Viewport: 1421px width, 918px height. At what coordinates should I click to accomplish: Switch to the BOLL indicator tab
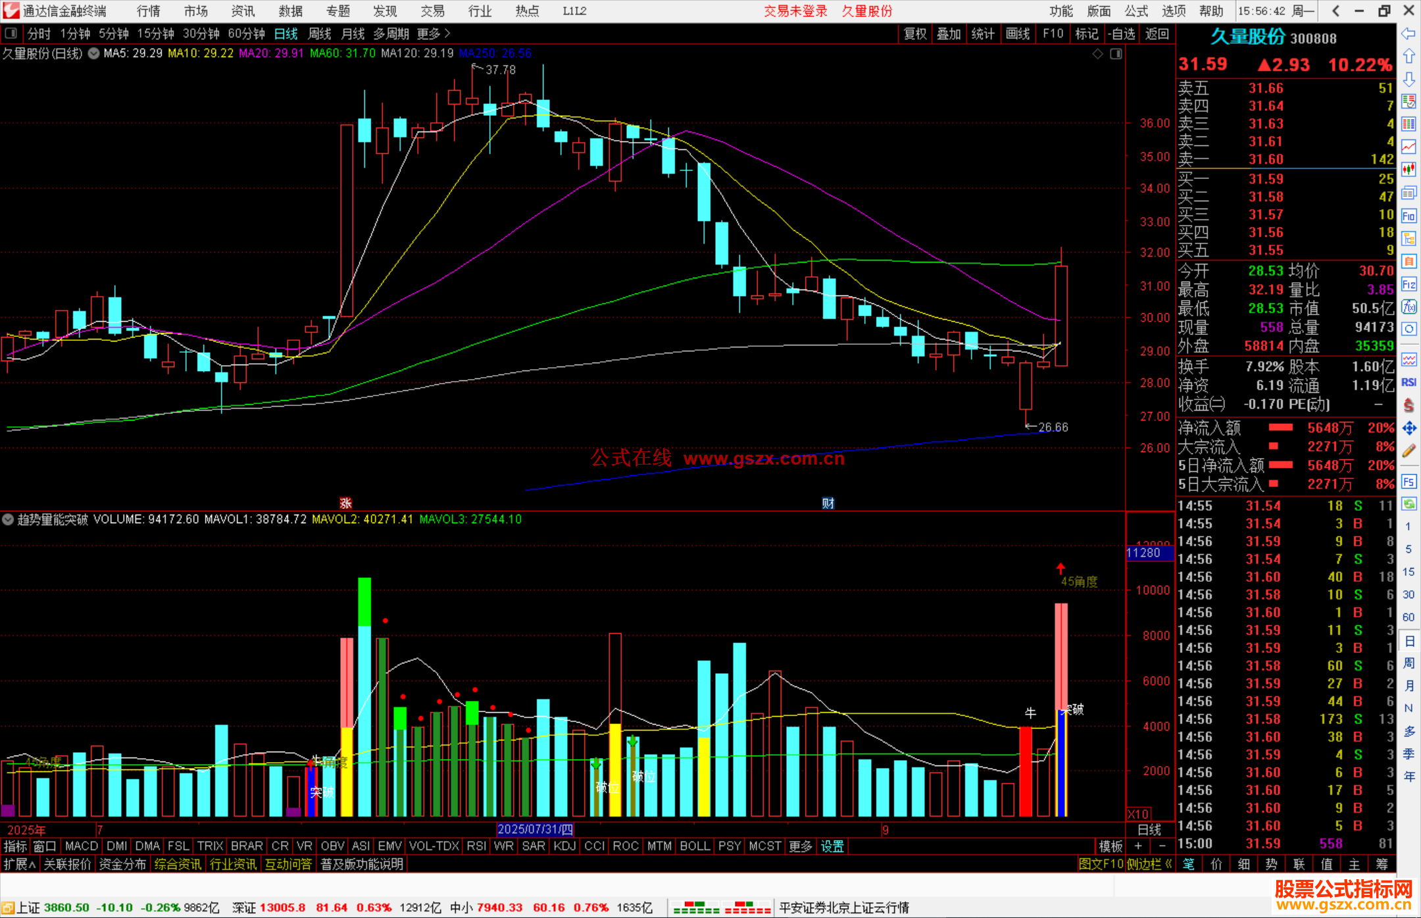click(695, 846)
